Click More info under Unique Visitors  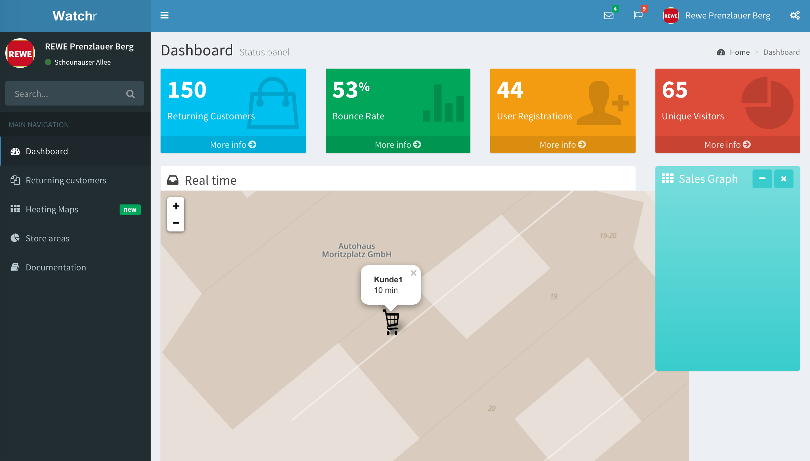727,145
